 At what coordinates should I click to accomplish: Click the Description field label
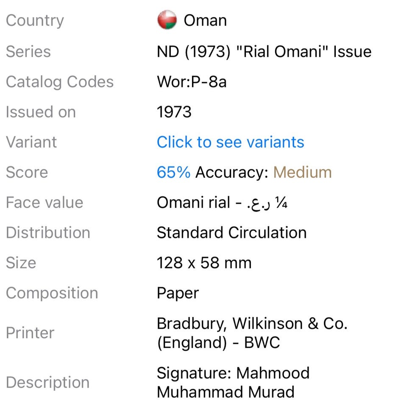[x=47, y=383]
